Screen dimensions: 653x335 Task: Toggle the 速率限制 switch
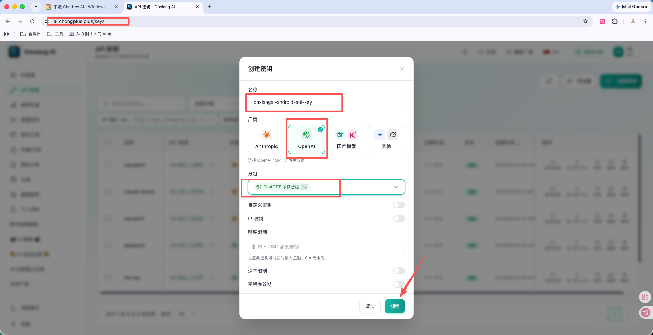coord(399,271)
